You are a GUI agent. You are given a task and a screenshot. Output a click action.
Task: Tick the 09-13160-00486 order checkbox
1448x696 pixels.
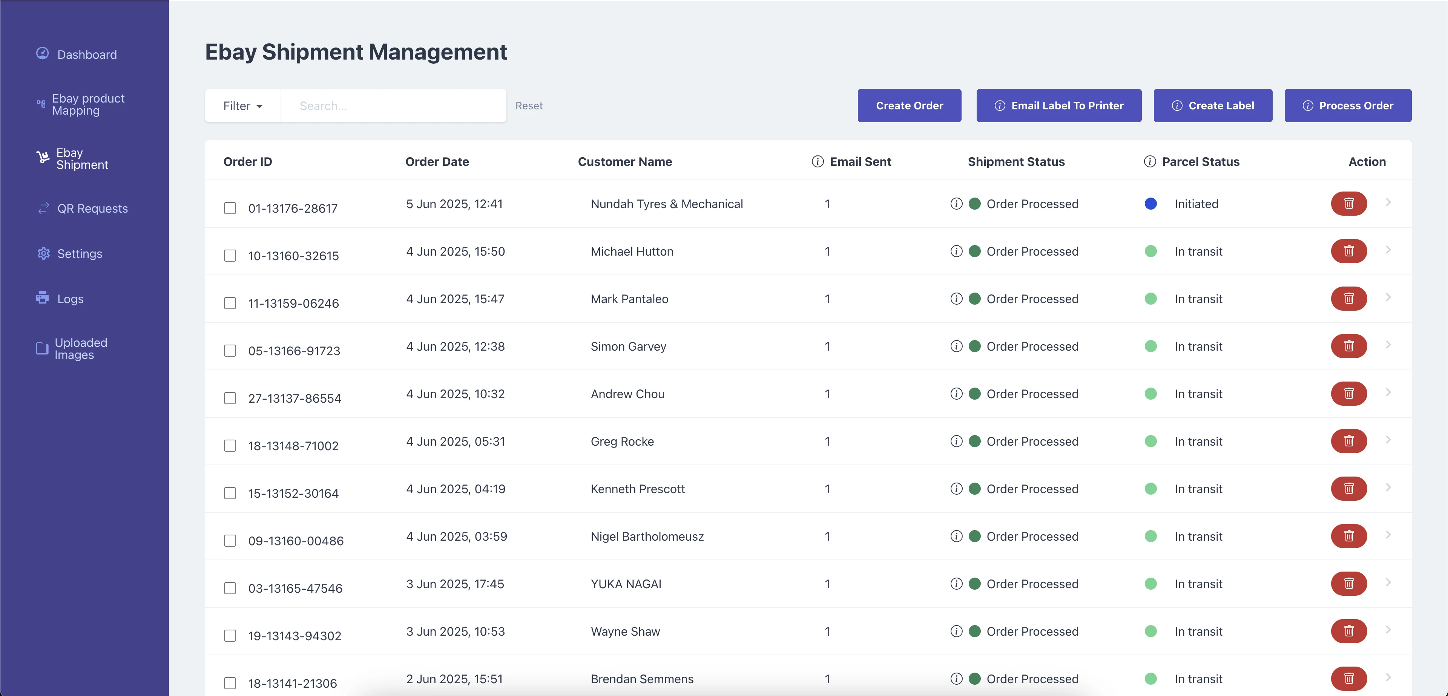click(230, 540)
